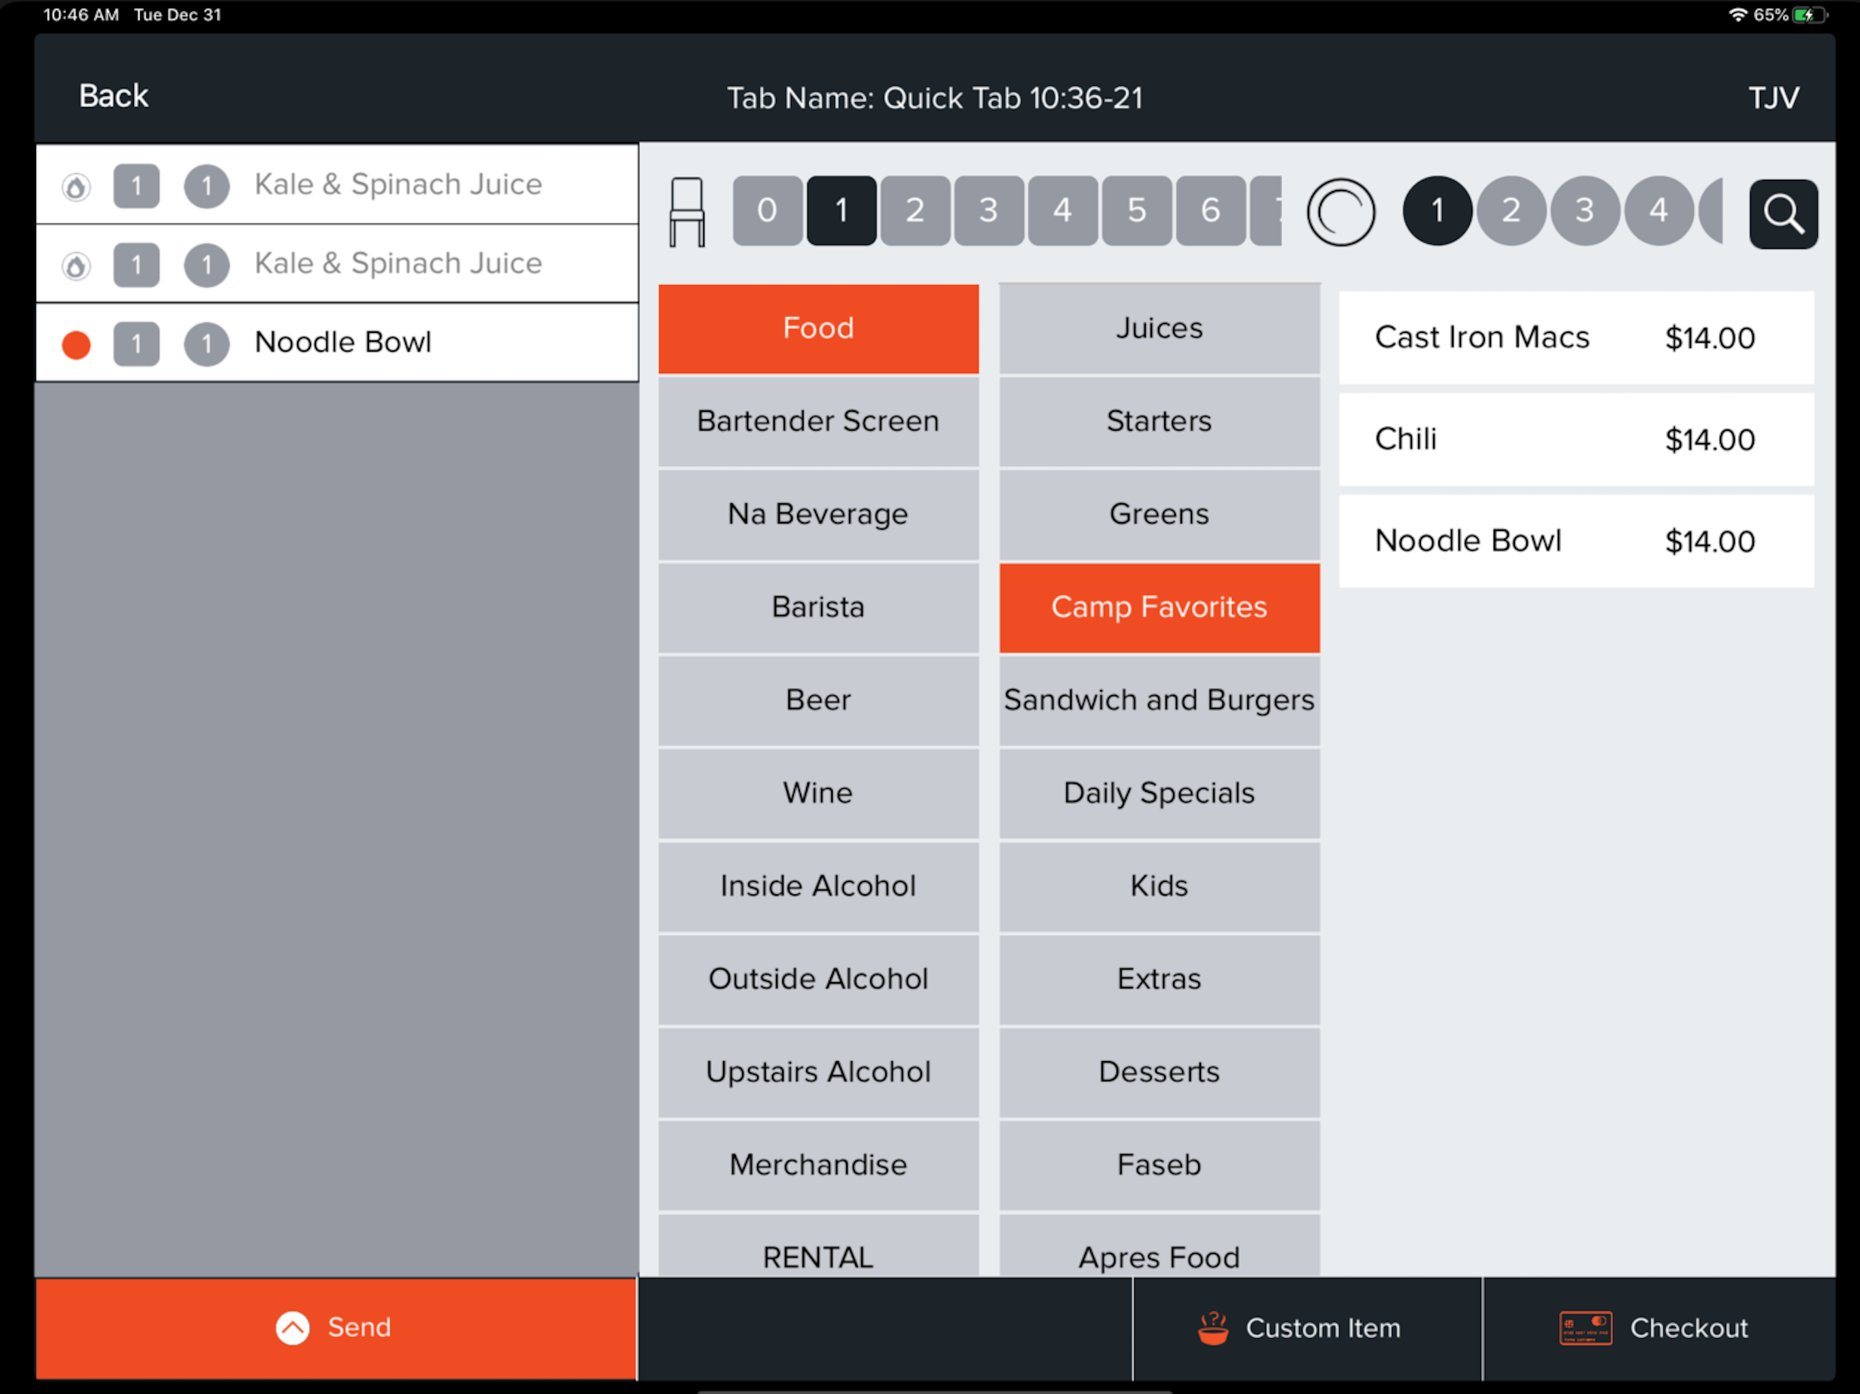Screen dimensions: 1860x1394
Task: Tap the Checkout credit card icon
Action: [x=1585, y=1329]
